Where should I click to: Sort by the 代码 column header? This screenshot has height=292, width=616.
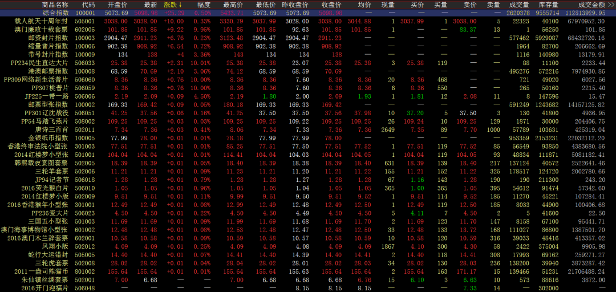click(88, 5)
